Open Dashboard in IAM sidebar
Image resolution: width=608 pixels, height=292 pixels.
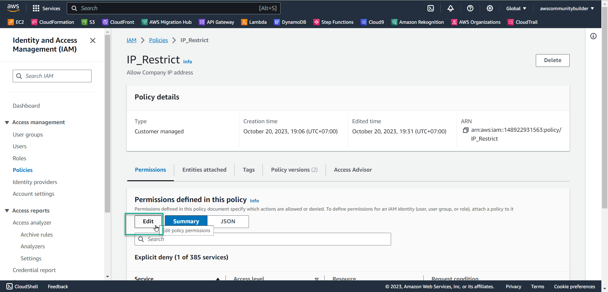(x=26, y=106)
